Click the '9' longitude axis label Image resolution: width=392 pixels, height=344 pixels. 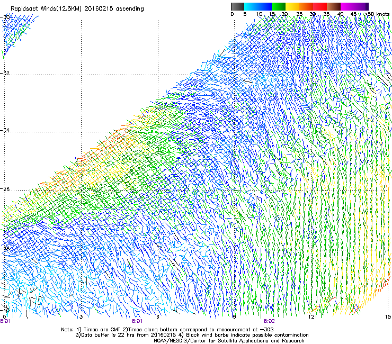click(234, 317)
